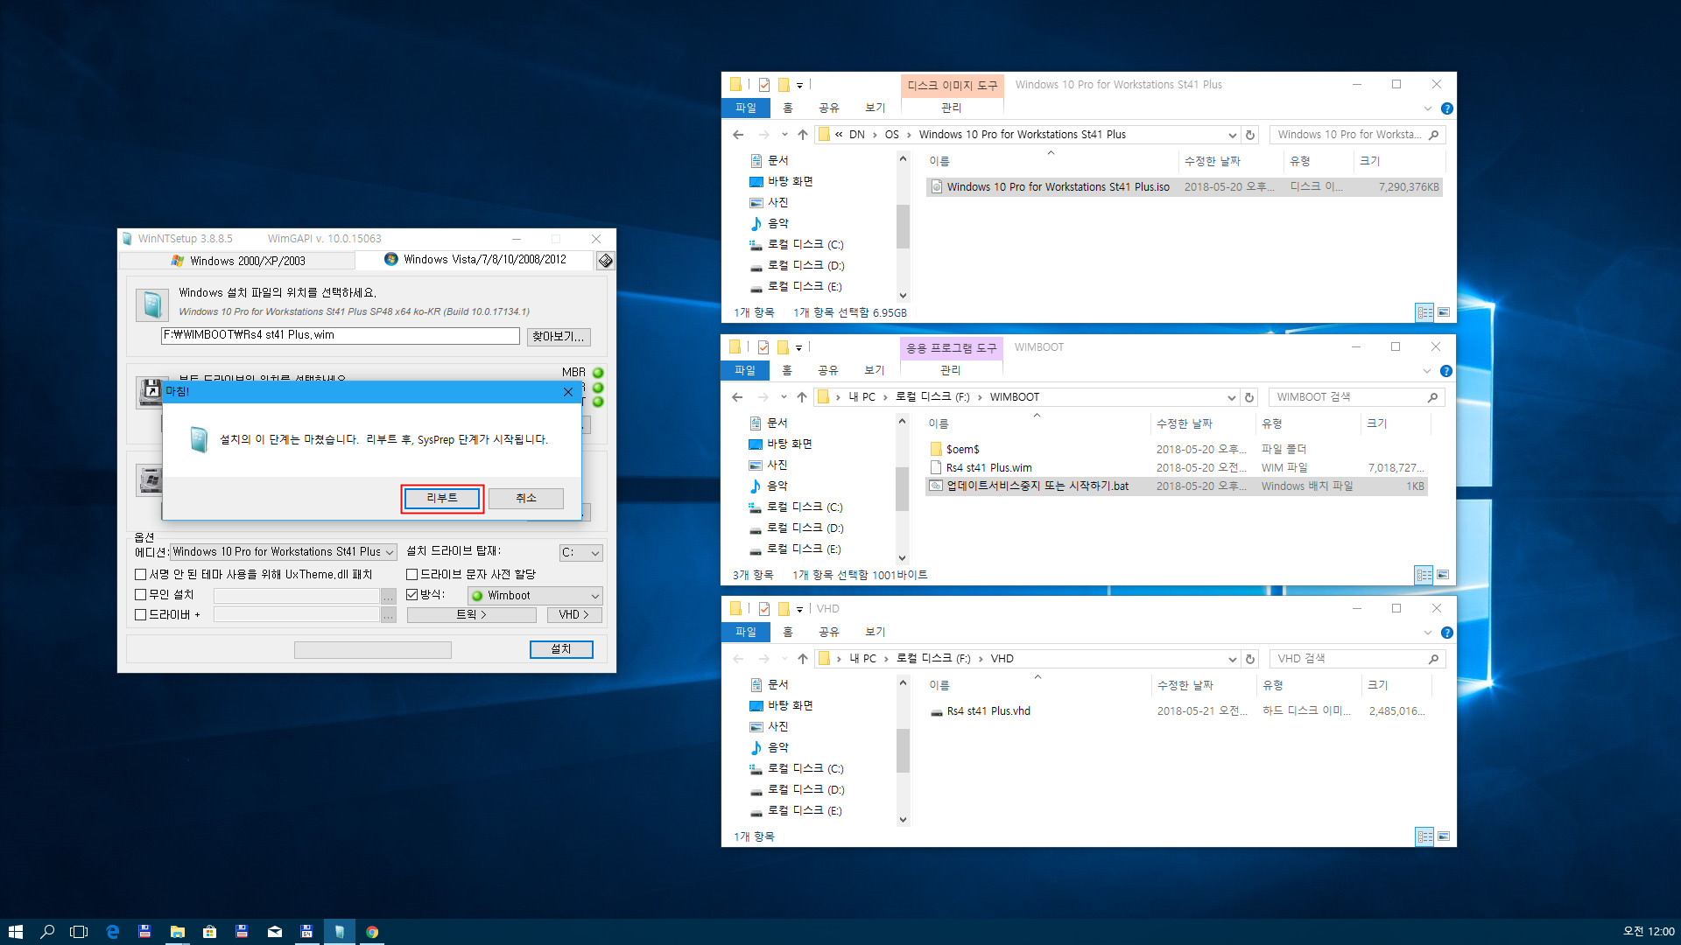
Task: Expand the address bar dropdown in WIMBOOT window
Action: point(1231,397)
